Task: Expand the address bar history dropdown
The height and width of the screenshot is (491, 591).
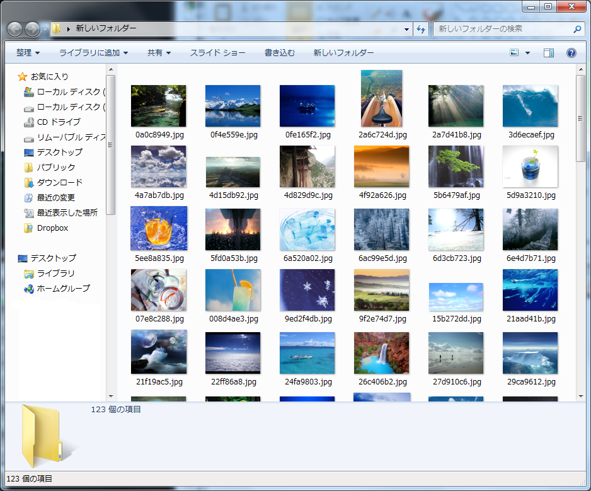Action: click(x=406, y=29)
